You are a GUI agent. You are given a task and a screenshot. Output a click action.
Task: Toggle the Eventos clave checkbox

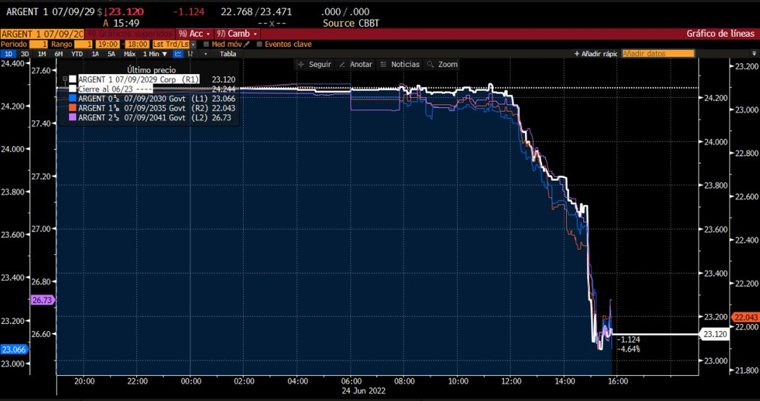[x=260, y=44]
